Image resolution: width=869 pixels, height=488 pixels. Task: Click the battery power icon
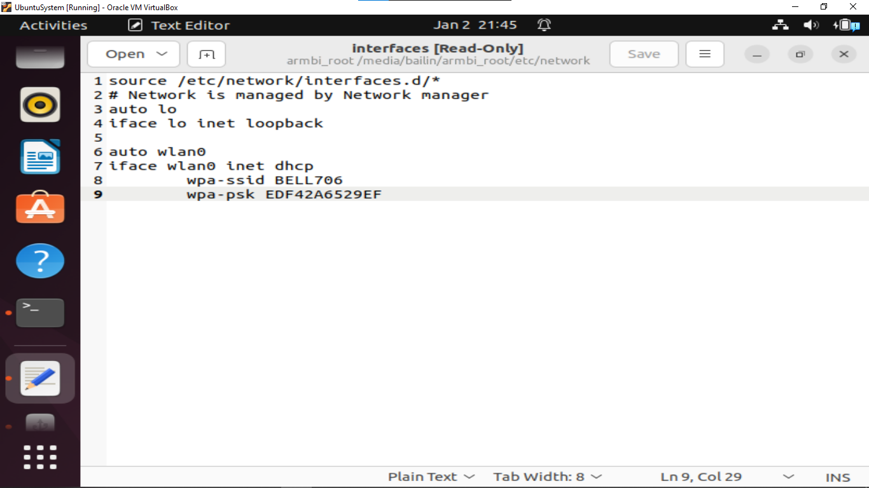pyautogui.click(x=845, y=25)
